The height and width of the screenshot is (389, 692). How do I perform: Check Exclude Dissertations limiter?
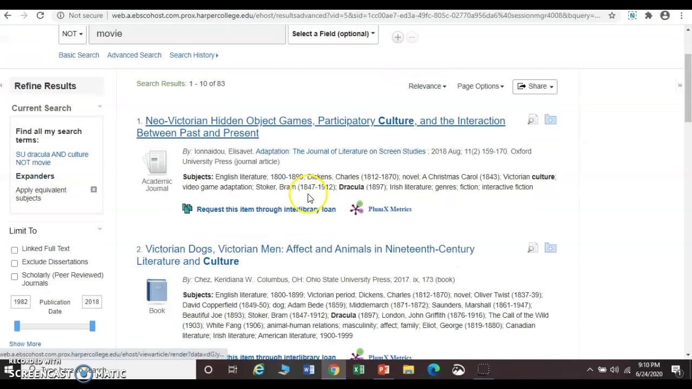coord(15,263)
